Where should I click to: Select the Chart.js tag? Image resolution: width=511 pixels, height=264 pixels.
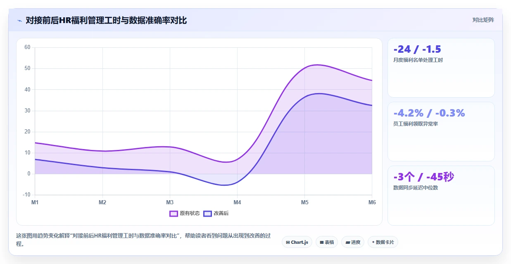(x=297, y=242)
